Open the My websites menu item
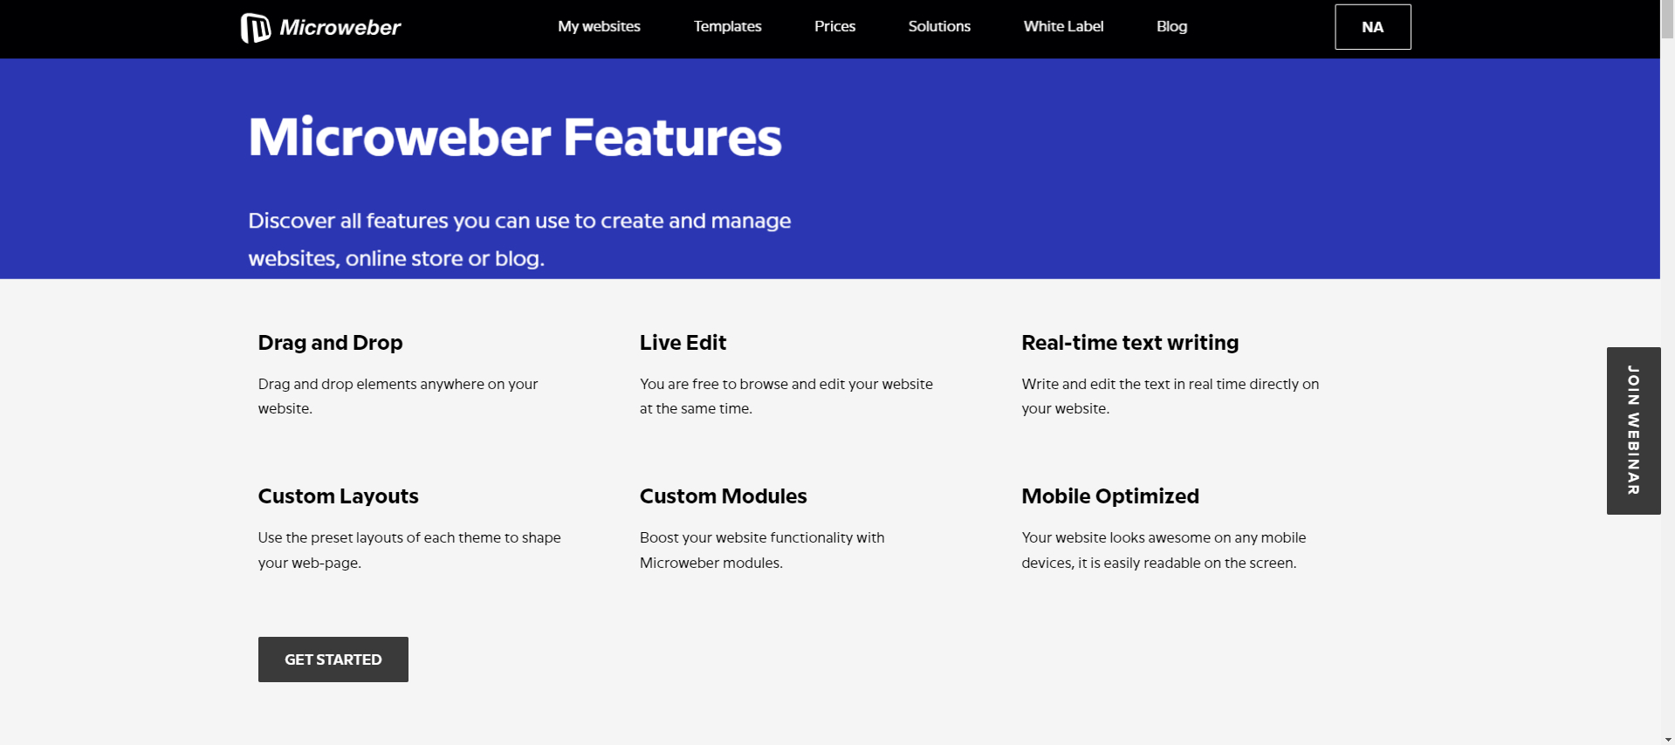This screenshot has height=745, width=1675. 599,26
